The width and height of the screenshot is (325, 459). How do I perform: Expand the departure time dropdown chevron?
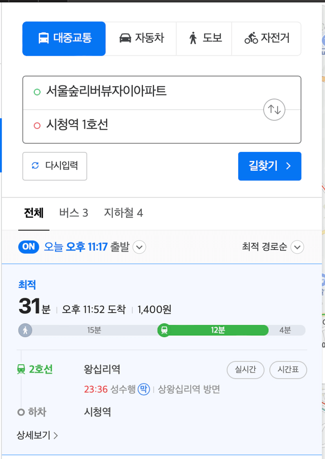pyautogui.click(x=139, y=247)
